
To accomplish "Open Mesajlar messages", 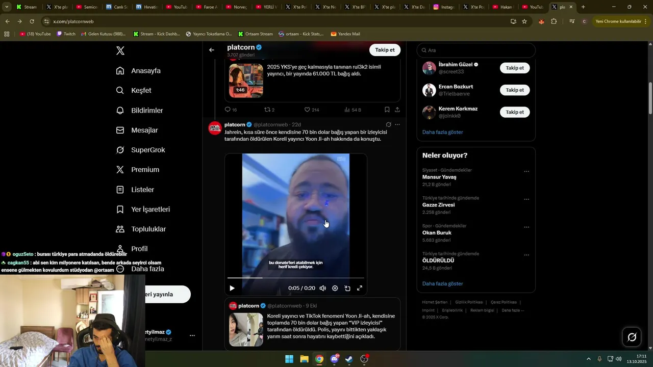I will click(x=137, y=130).
